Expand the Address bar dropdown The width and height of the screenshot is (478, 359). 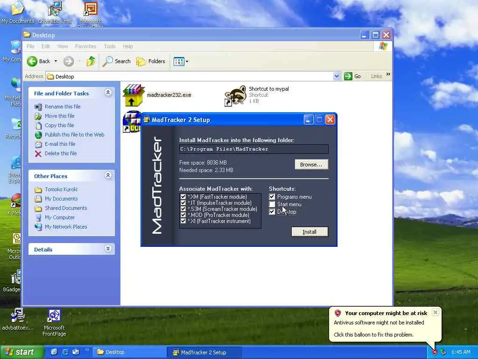coord(337,76)
